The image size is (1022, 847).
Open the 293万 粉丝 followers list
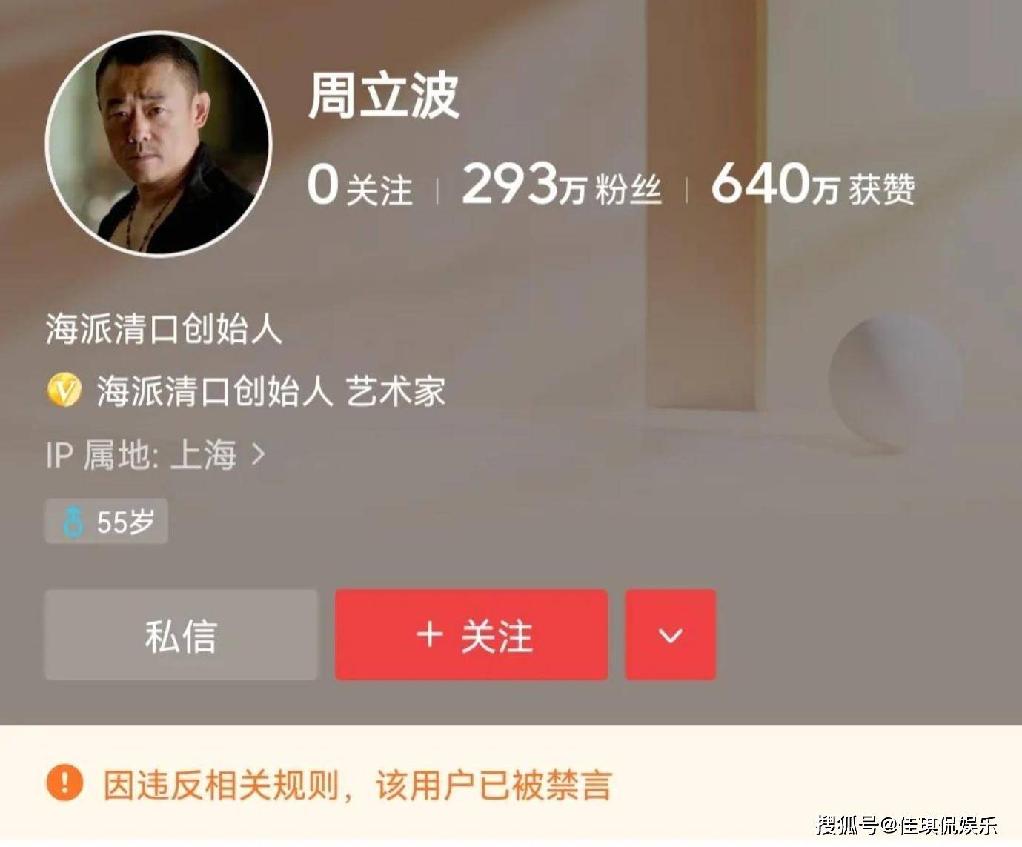(x=561, y=185)
